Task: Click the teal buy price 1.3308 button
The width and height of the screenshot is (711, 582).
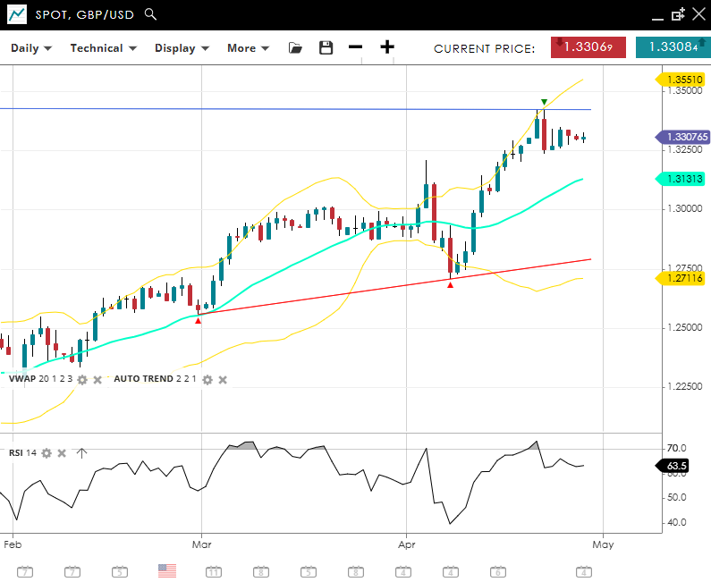Action: tap(673, 47)
